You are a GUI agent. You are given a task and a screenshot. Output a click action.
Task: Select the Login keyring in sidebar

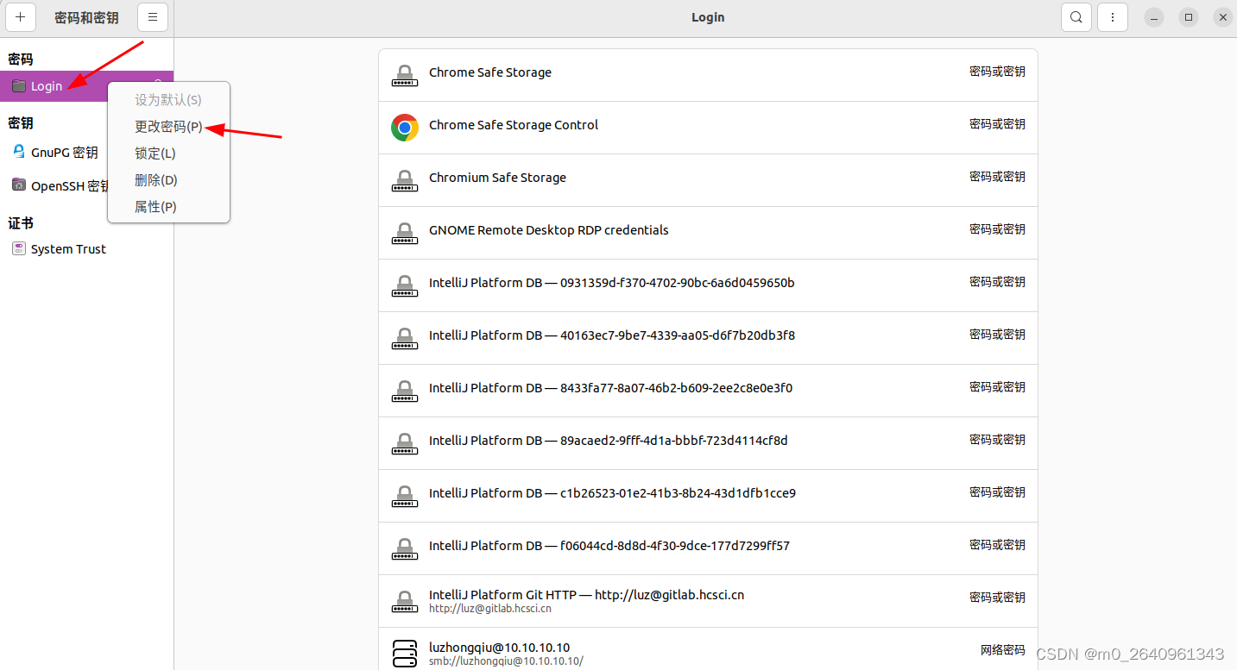coord(86,86)
